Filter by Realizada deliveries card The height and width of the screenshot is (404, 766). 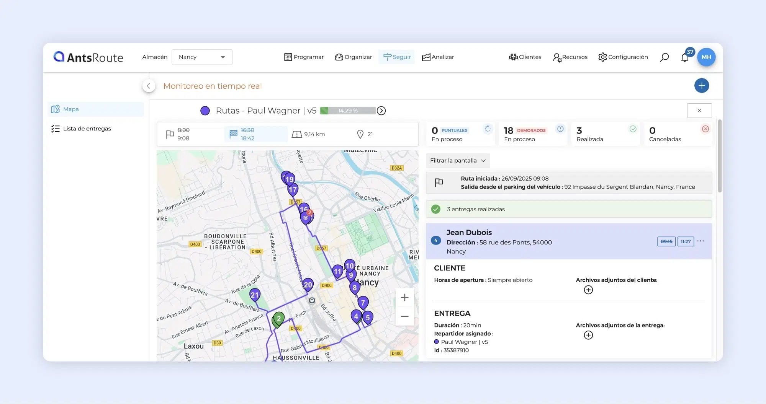pyautogui.click(x=605, y=134)
